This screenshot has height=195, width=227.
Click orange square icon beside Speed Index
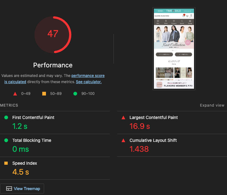[6, 163]
